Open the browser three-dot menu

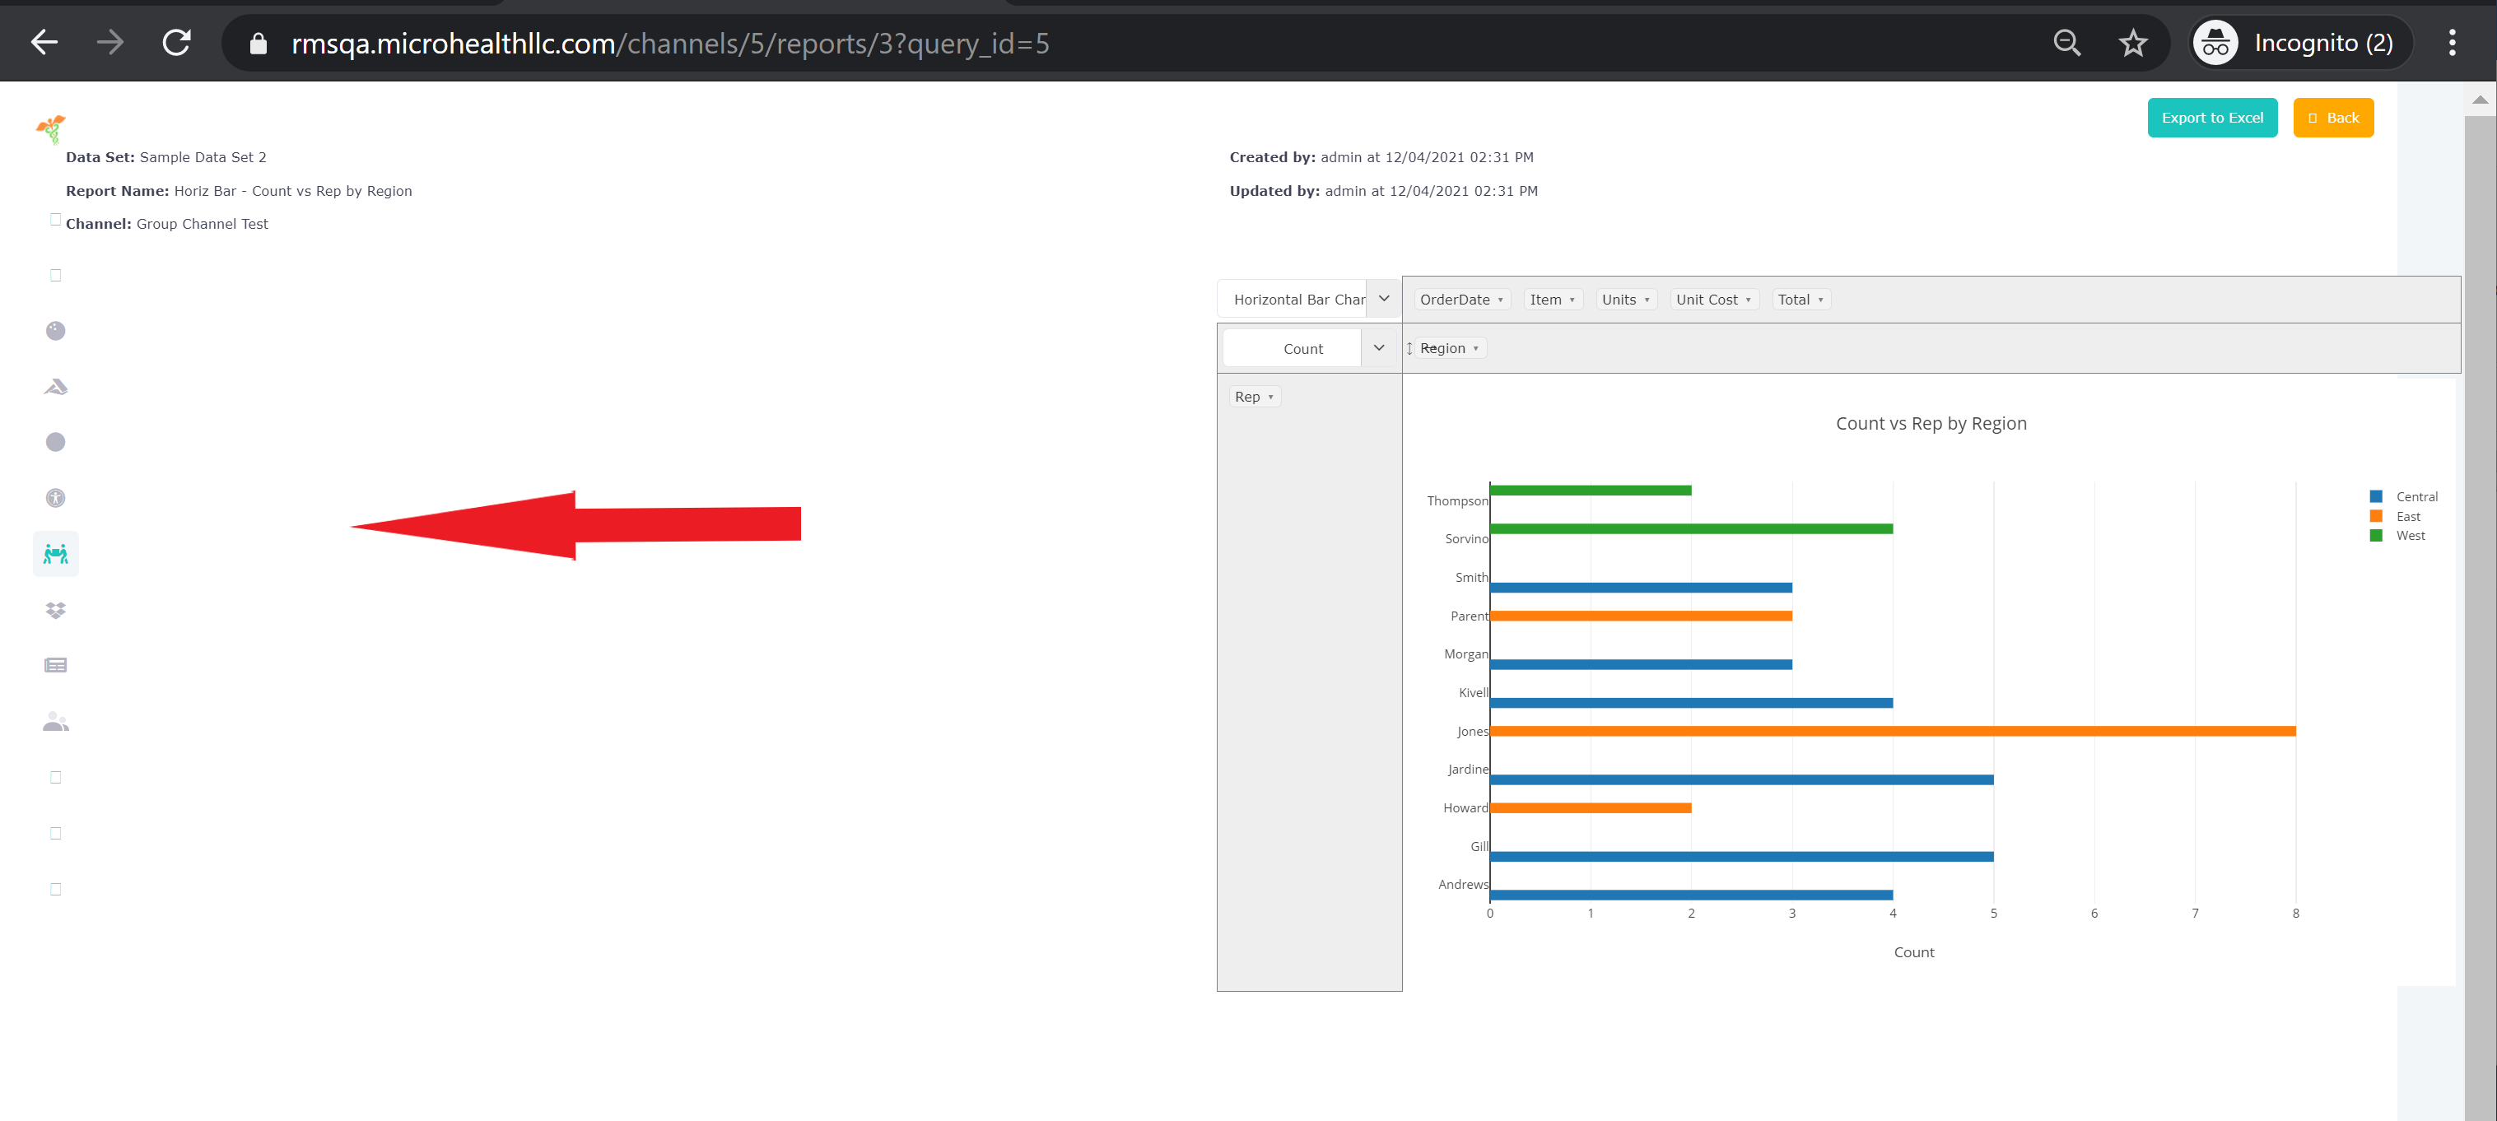pos(2453,43)
